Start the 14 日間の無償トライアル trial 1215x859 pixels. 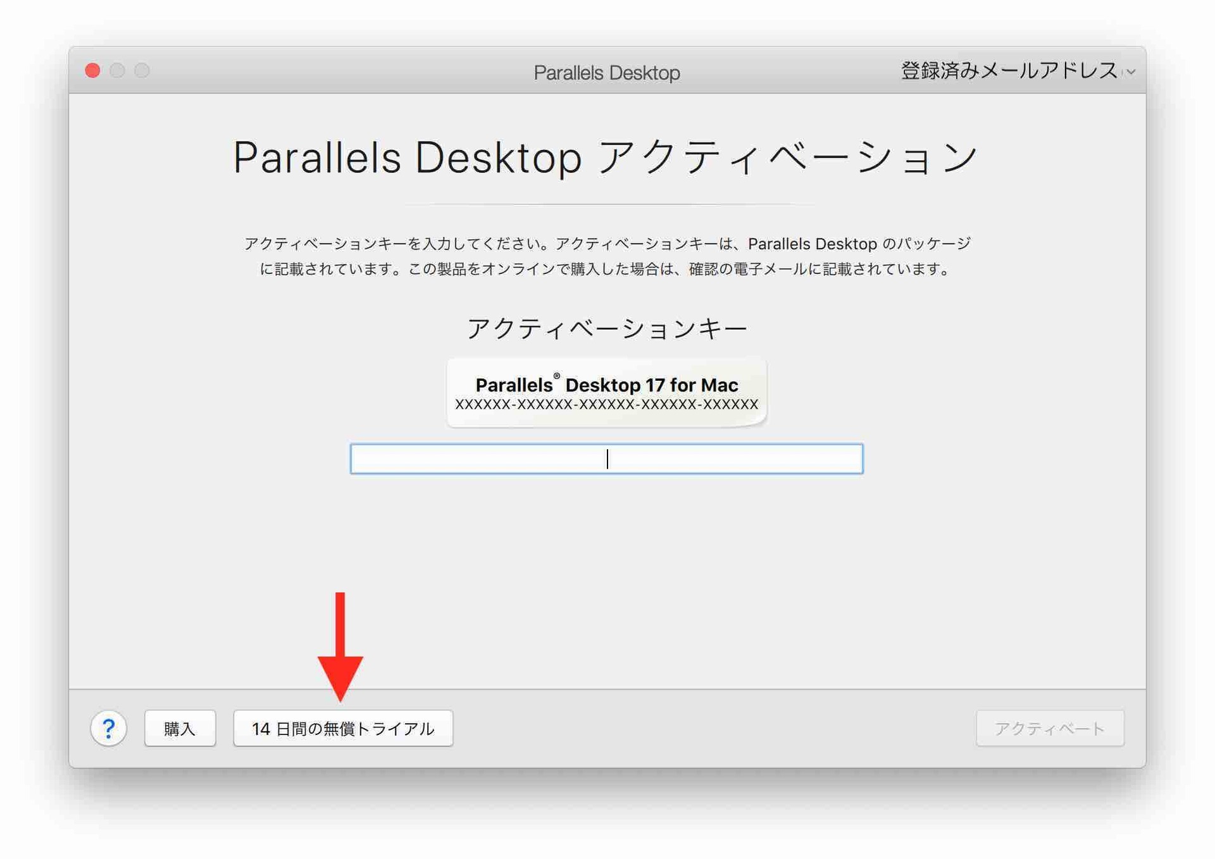[343, 728]
